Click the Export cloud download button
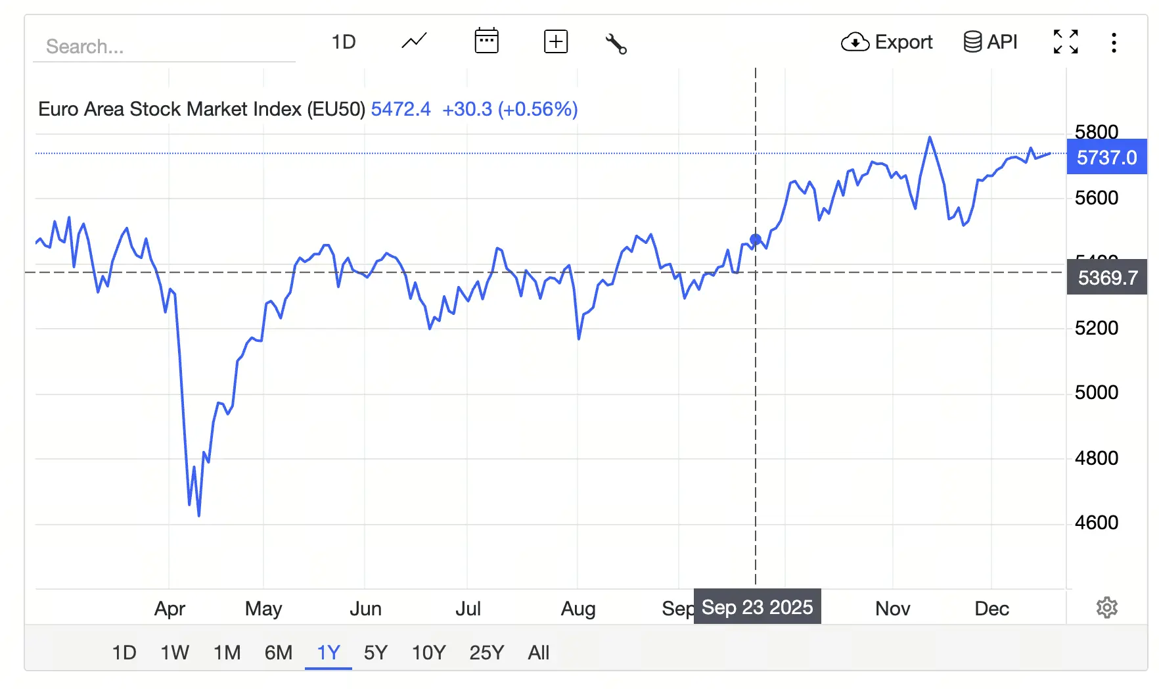Screen dimensions: 1159x689 [x=887, y=42]
